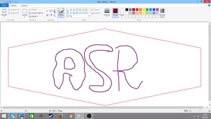Screen dimensions: 211x119
Task: Undo with the quick access arrow
Action: (10, 2)
